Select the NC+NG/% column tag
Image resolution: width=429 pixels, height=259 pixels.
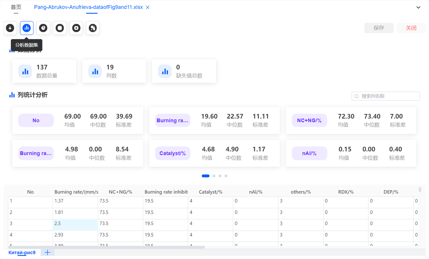(x=310, y=121)
